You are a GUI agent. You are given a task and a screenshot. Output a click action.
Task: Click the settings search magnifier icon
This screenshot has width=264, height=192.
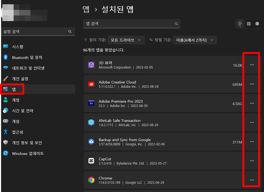point(70,31)
